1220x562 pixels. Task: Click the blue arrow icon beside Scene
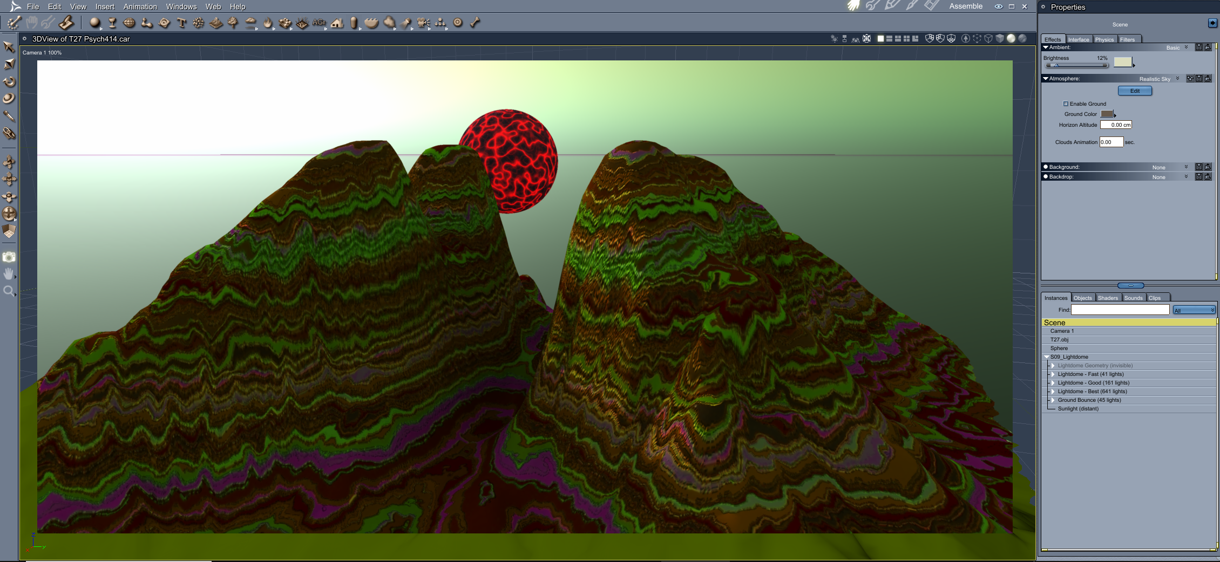click(1212, 23)
